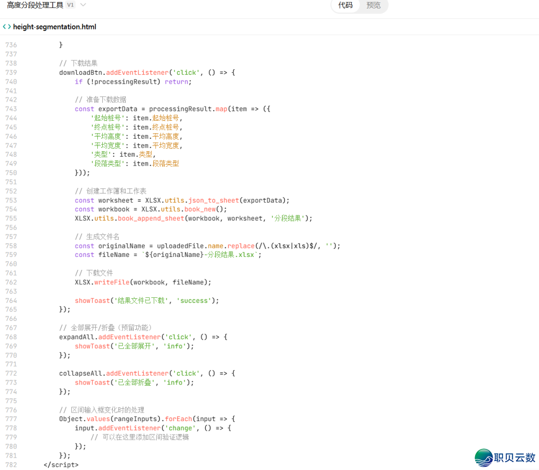Select the height-segmentation.html file name
This screenshot has height=470, width=539.
click(55, 27)
